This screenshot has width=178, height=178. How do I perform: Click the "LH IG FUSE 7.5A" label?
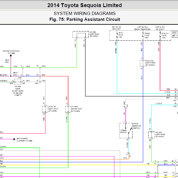[121, 35]
